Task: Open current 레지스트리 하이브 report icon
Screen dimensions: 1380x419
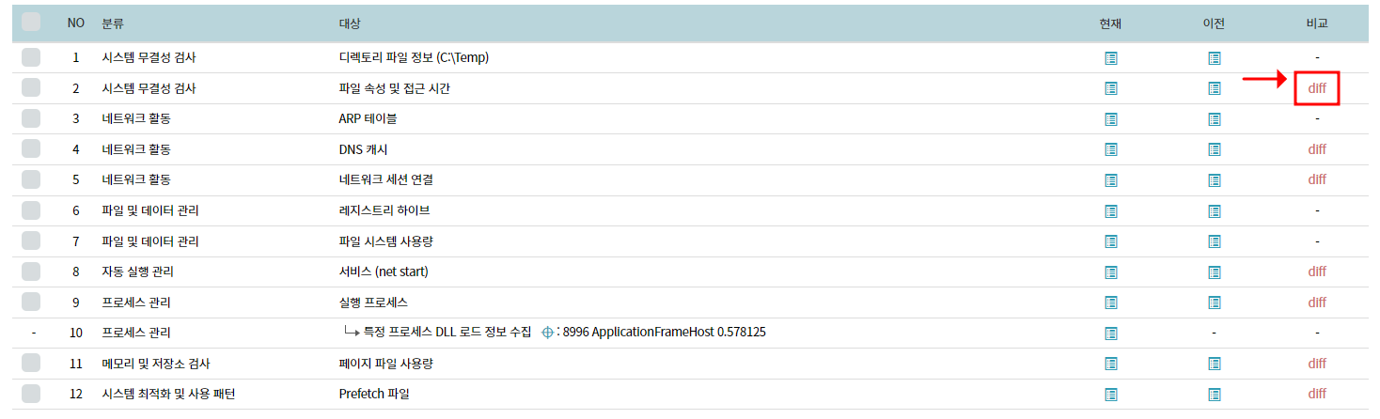Action: 1111,210
